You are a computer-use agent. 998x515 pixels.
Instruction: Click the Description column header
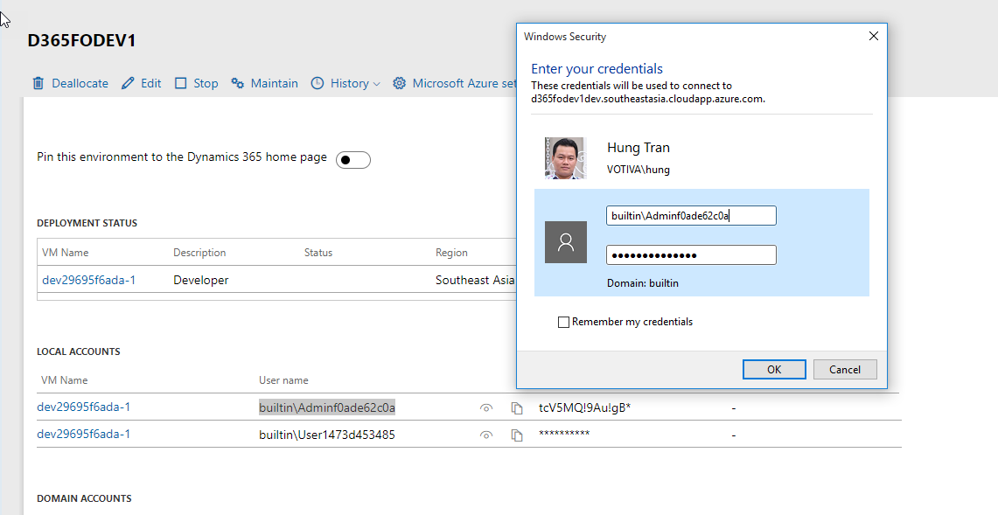coord(199,253)
